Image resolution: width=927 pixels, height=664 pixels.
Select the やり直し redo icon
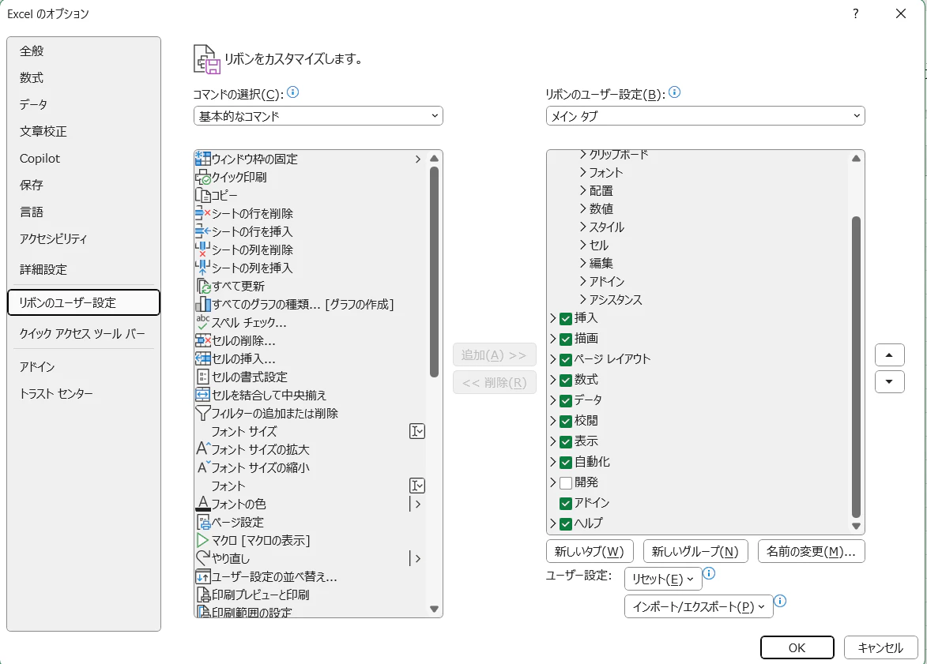tap(203, 557)
